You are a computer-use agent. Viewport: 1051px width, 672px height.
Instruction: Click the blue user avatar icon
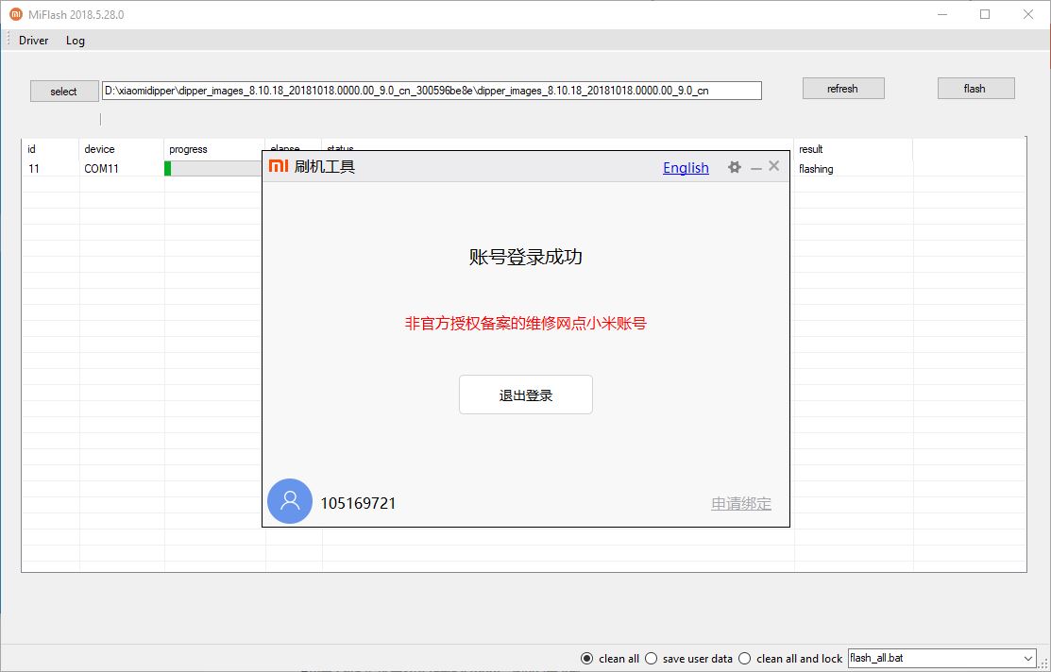coord(290,501)
